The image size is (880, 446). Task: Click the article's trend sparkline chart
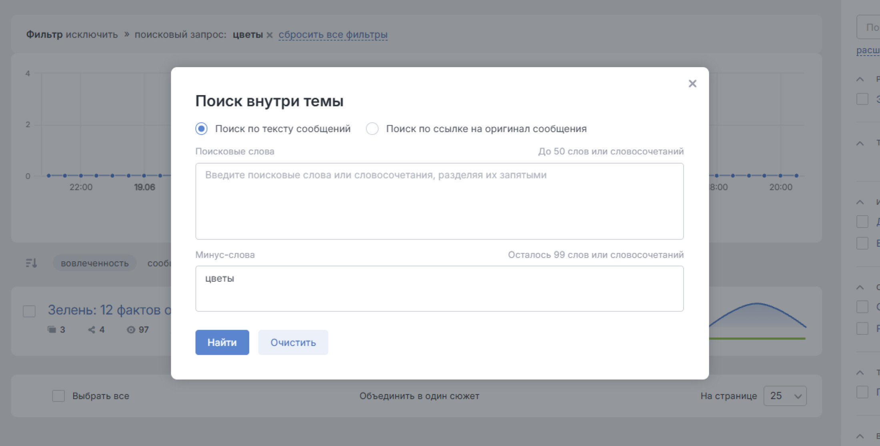point(757,321)
